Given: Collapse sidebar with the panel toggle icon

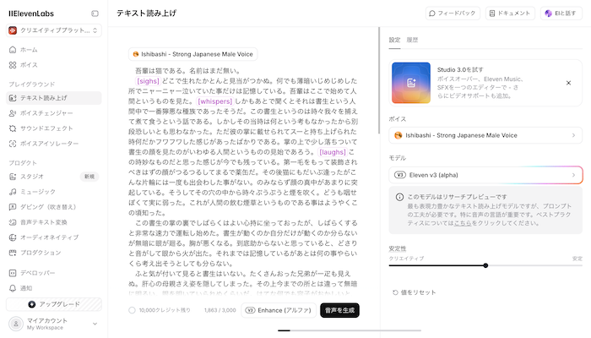Looking at the screenshot, I should coord(95,14).
